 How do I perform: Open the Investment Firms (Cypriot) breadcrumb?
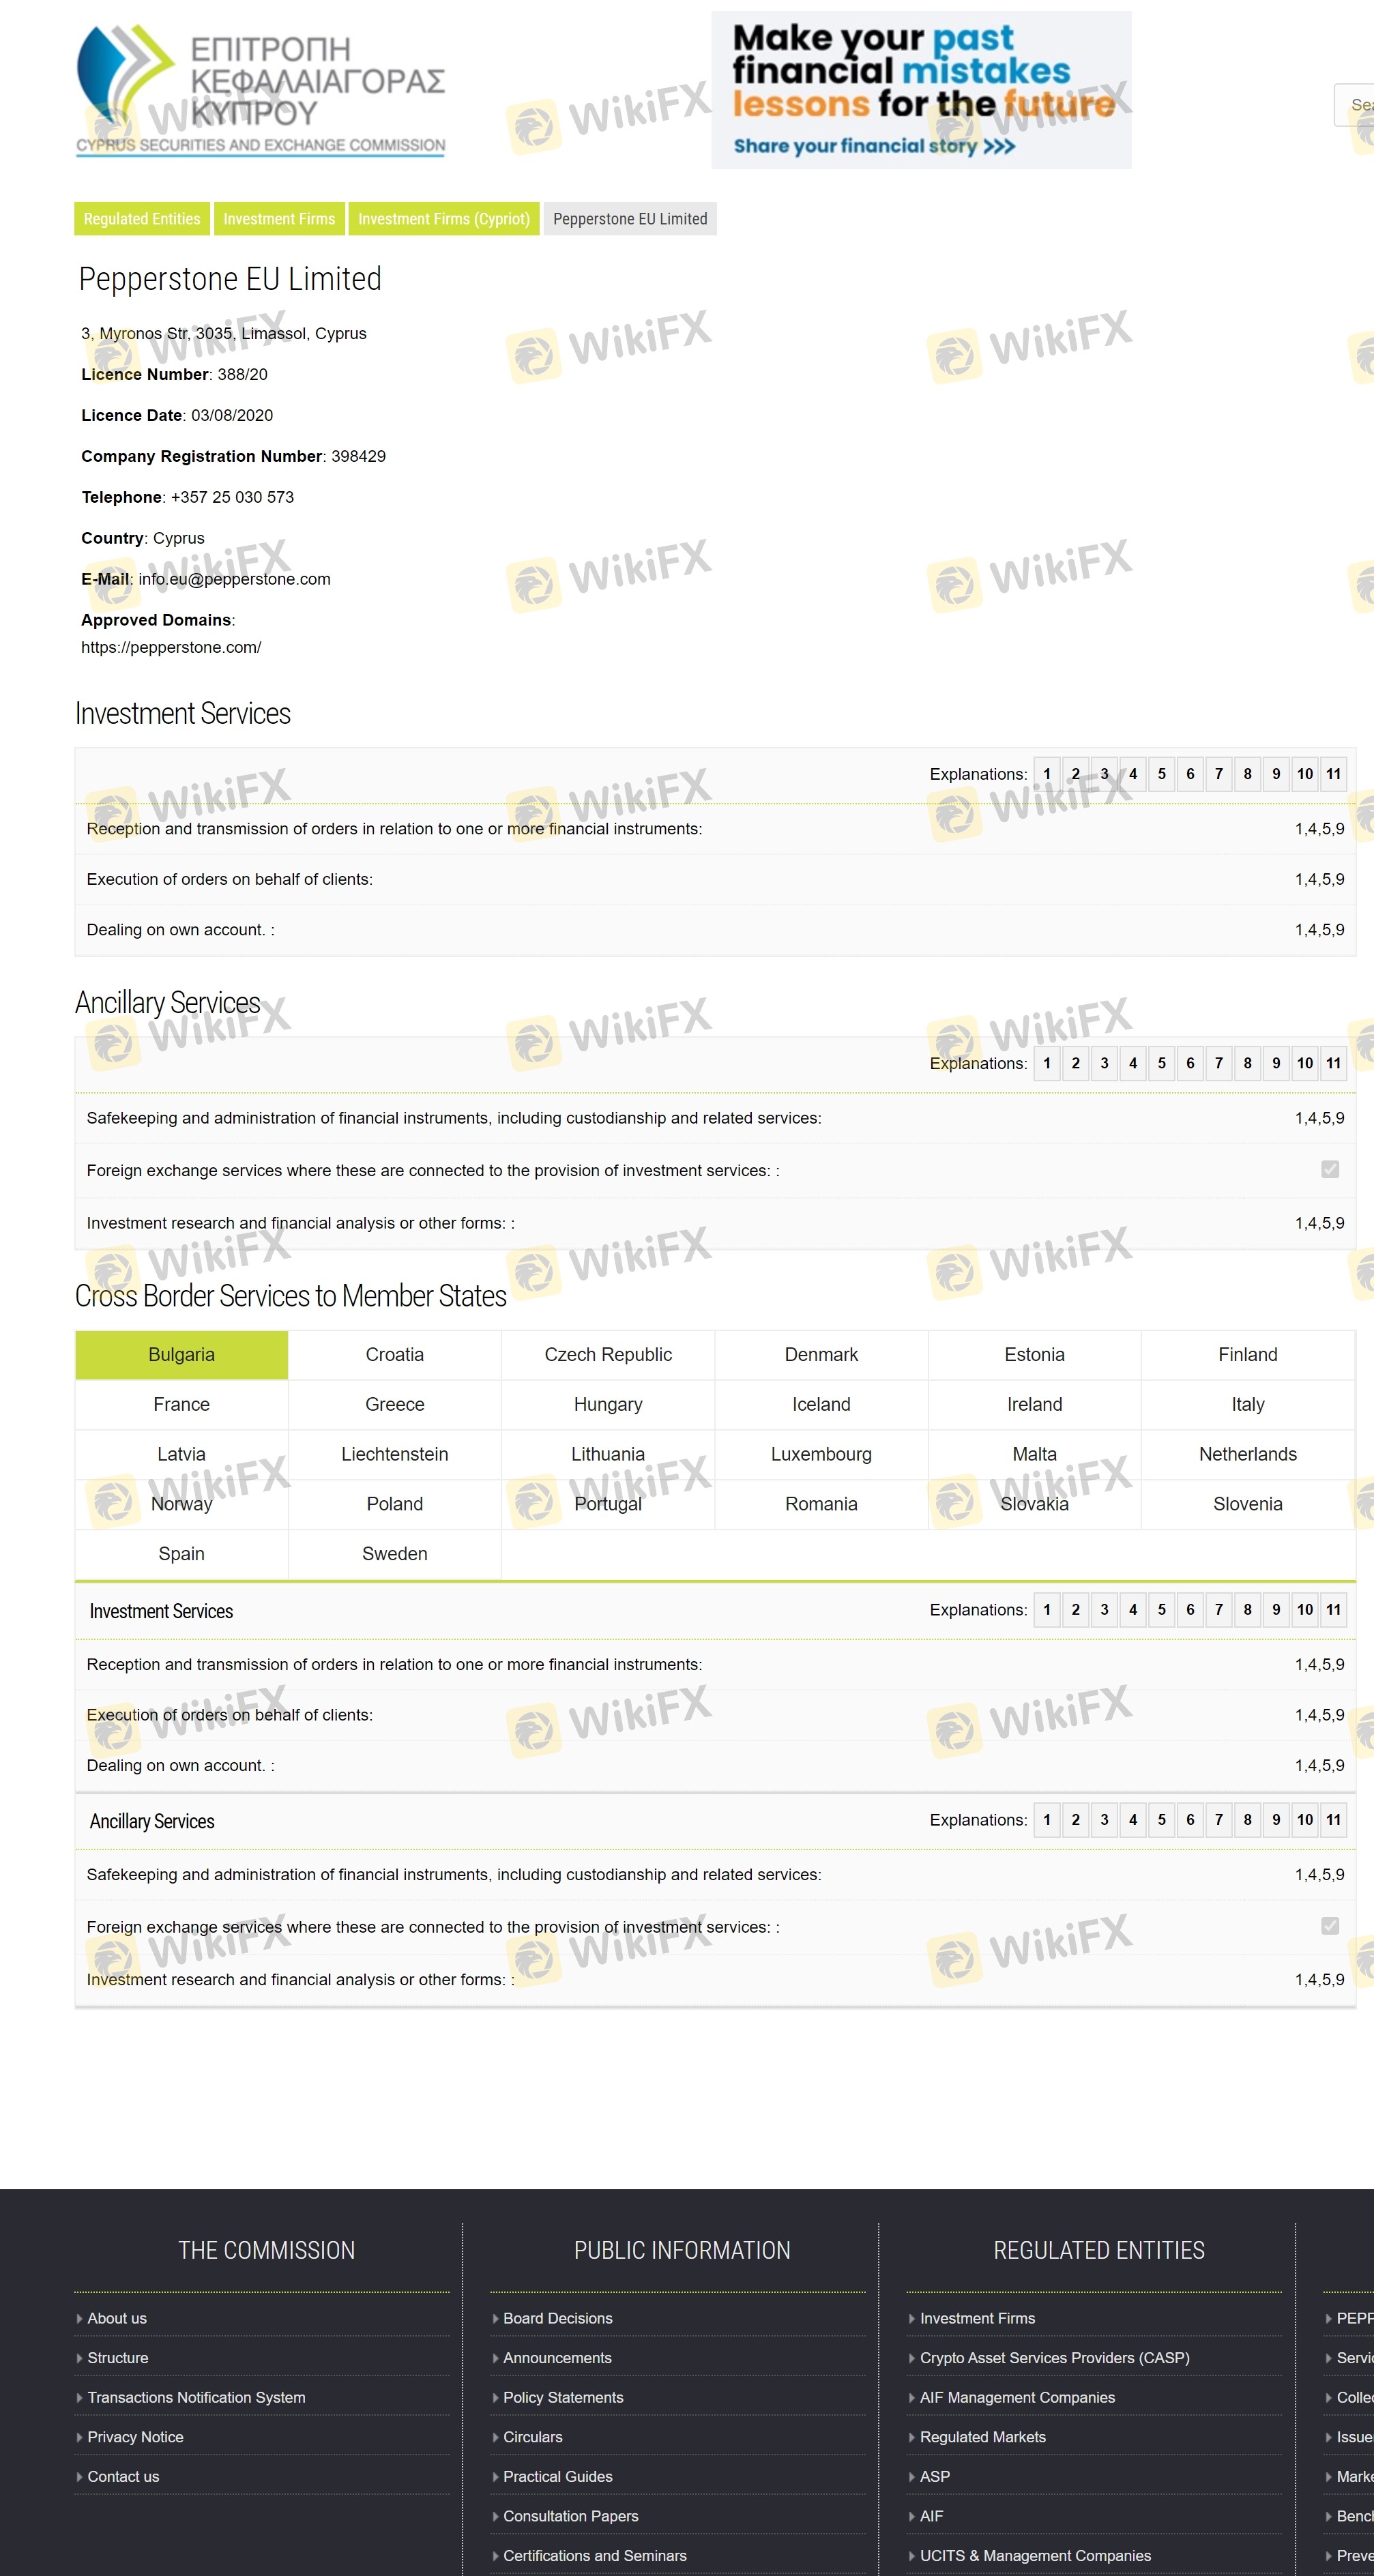click(x=444, y=219)
